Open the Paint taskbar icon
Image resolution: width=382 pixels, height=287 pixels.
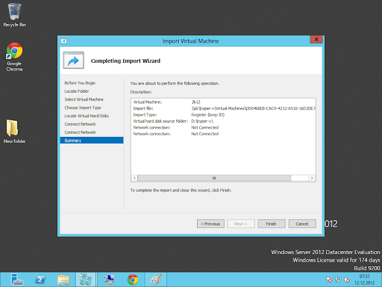point(155,279)
